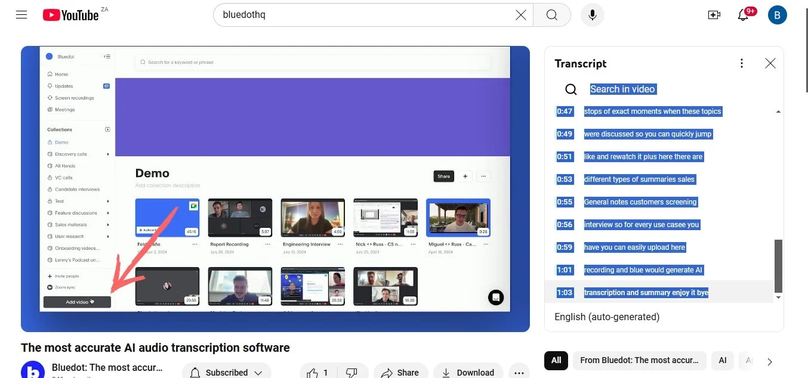Image resolution: width=808 pixels, height=378 pixels.
Task: Open more actions ellipsis under video
Action: pos(519,372)
